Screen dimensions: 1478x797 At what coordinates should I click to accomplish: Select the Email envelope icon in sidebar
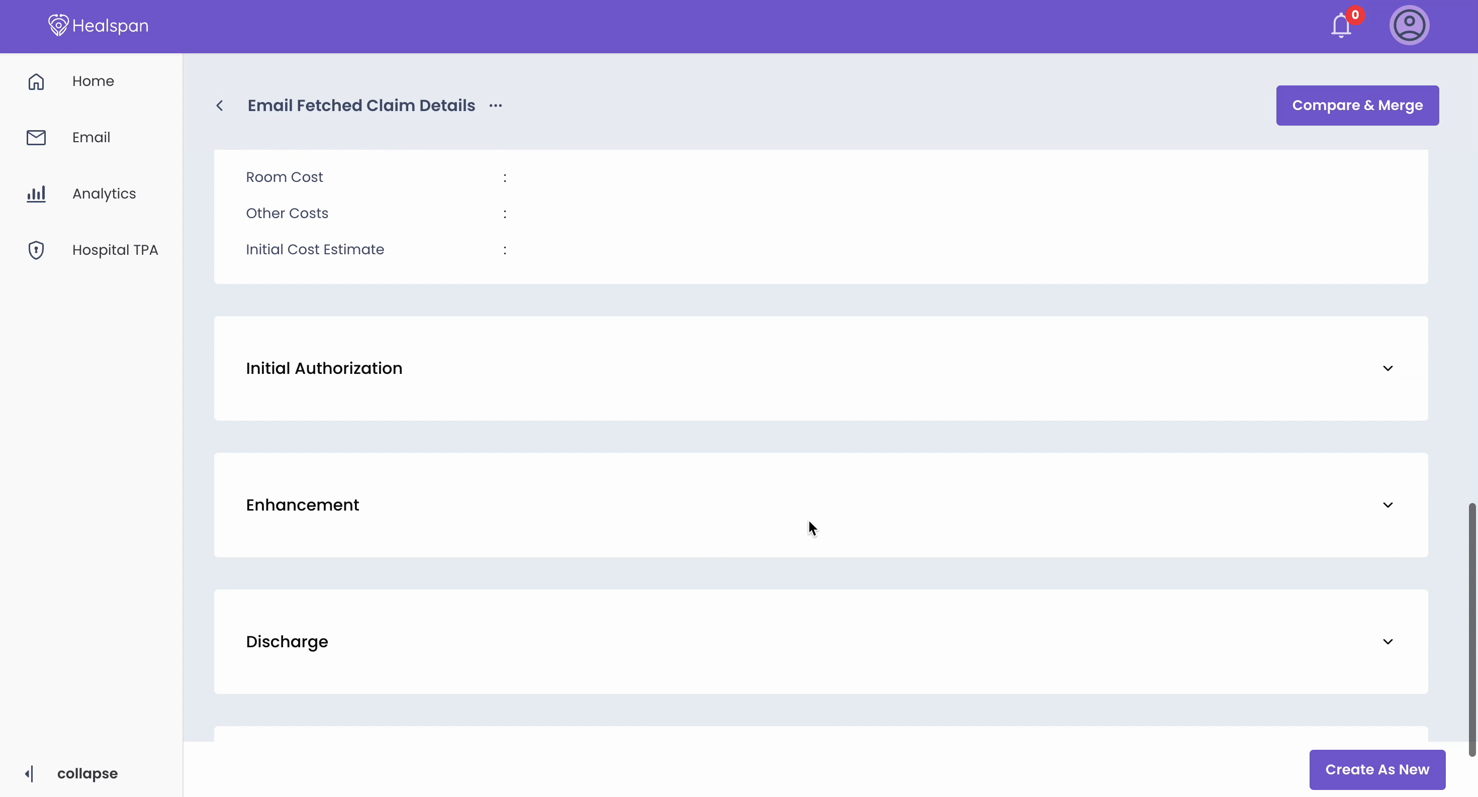click(x=36, y=137)
